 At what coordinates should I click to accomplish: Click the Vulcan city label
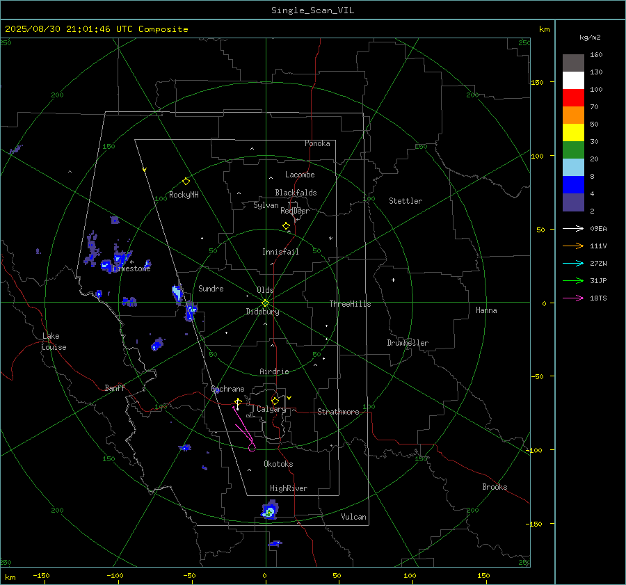(353, 517)
